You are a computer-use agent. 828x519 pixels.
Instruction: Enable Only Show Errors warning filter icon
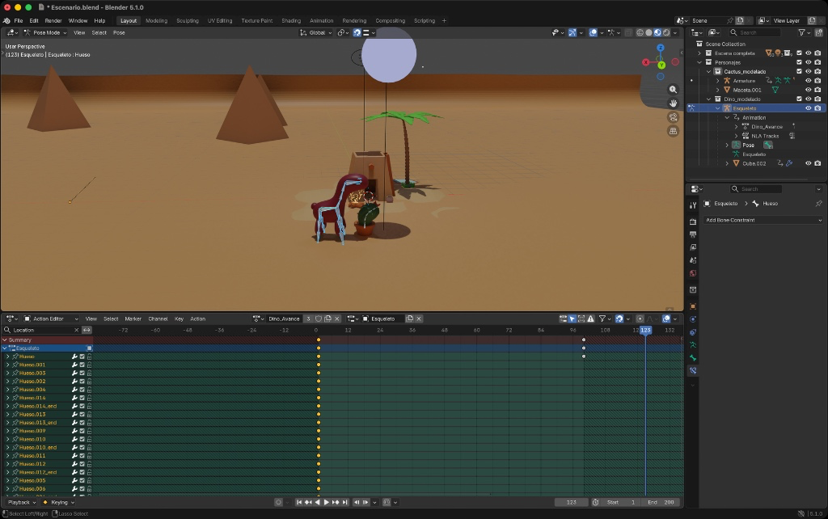pyautogui.click(x=591, y=319)
